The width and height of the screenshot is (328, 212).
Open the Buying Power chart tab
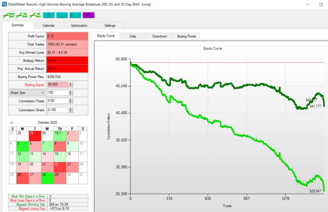coord(187,36)
